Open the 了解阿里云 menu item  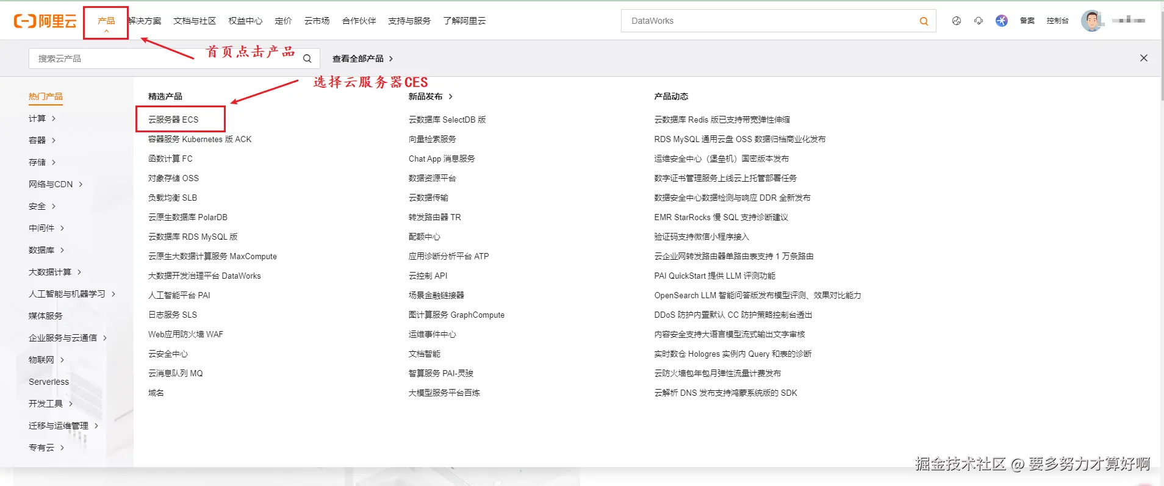coord(464,21)
